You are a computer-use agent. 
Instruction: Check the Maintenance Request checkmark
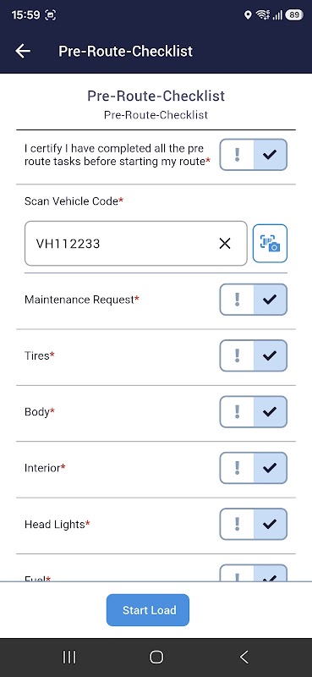point(270,300)
